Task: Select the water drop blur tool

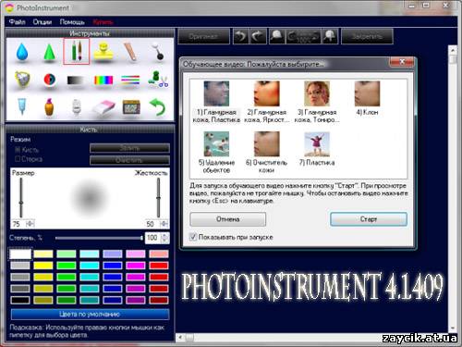Action: click(x=22, y=52)
